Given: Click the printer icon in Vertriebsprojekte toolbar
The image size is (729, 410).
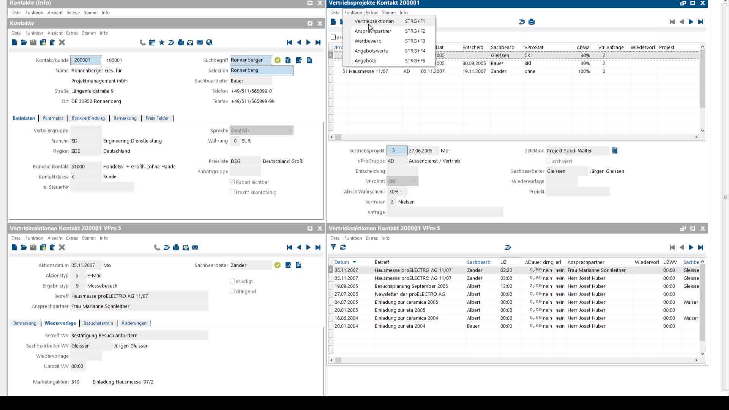Looking at the screenshot, I should click(532, 22).
